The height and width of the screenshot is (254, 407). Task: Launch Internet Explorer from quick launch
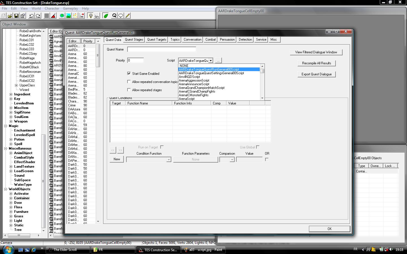[34, 250]
